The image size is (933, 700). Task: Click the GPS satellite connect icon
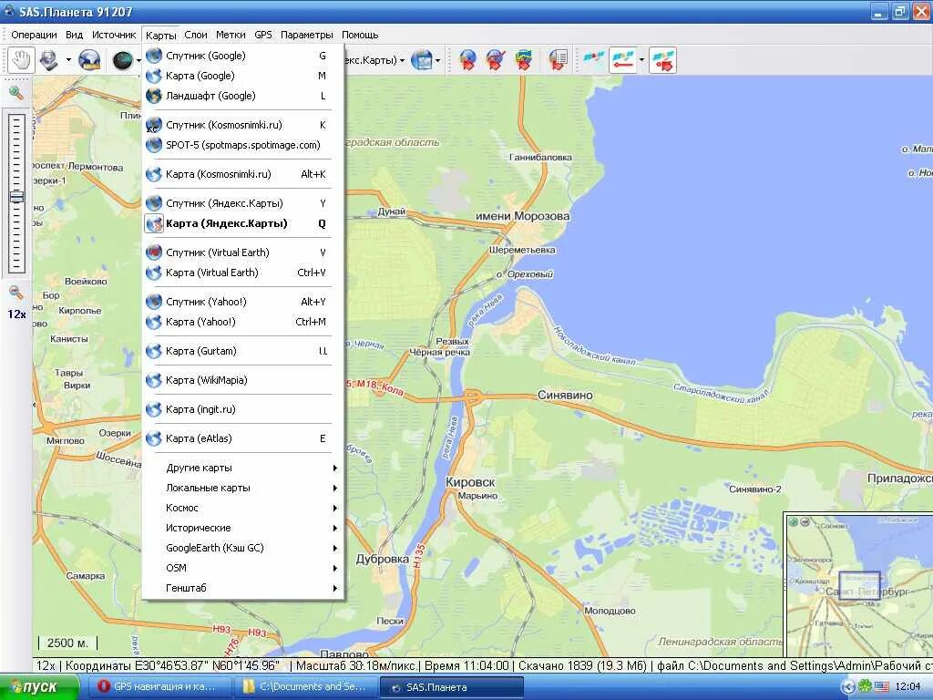click(593, 60)
